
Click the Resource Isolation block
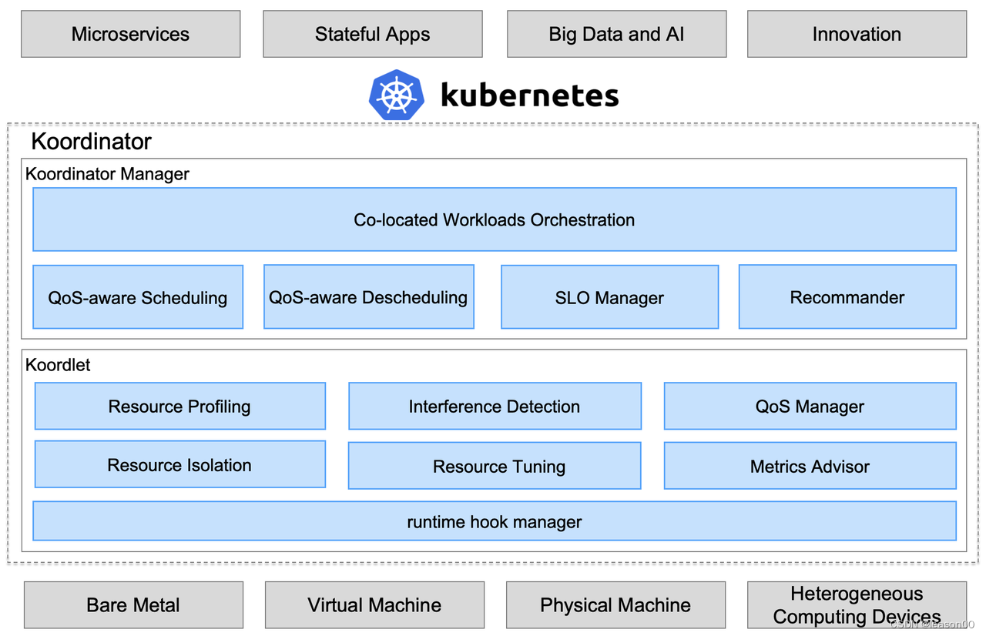click(180, 464)
